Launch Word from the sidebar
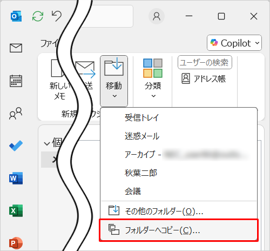This screenshot has width=270, height=251. click(16, 178)
